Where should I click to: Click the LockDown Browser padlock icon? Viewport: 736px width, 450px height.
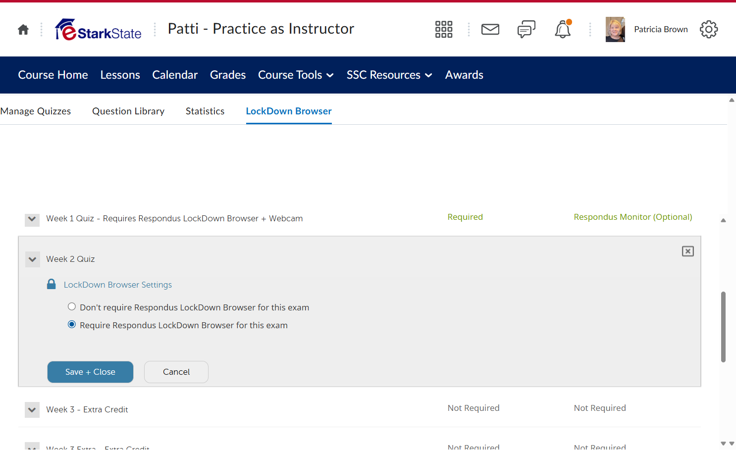pyautogui.click(x=52, y=284)
